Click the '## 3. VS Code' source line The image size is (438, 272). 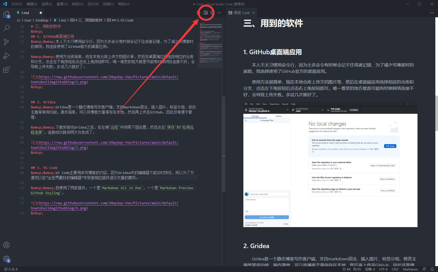tap(44, 168)
